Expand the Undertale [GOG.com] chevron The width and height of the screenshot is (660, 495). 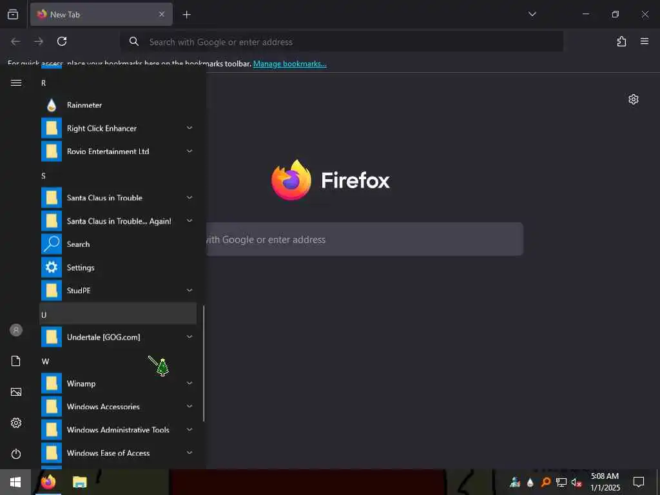pos(189,336)
